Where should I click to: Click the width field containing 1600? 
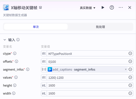(87, 93)
